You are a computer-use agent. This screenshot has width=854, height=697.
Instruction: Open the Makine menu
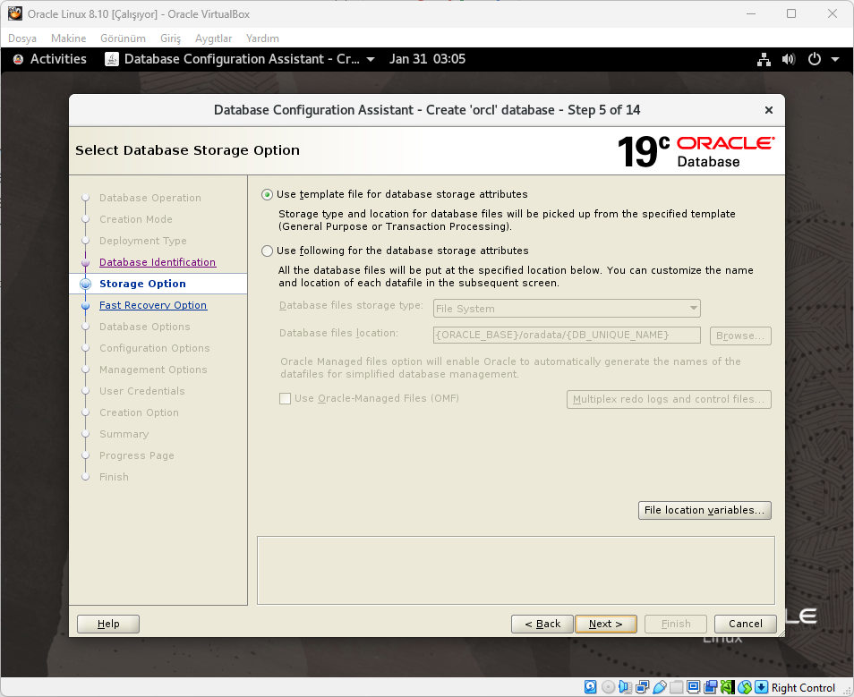tap(69, 38)
